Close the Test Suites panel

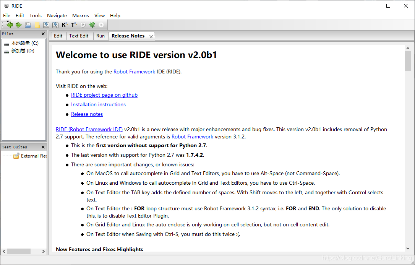(43, 147)
